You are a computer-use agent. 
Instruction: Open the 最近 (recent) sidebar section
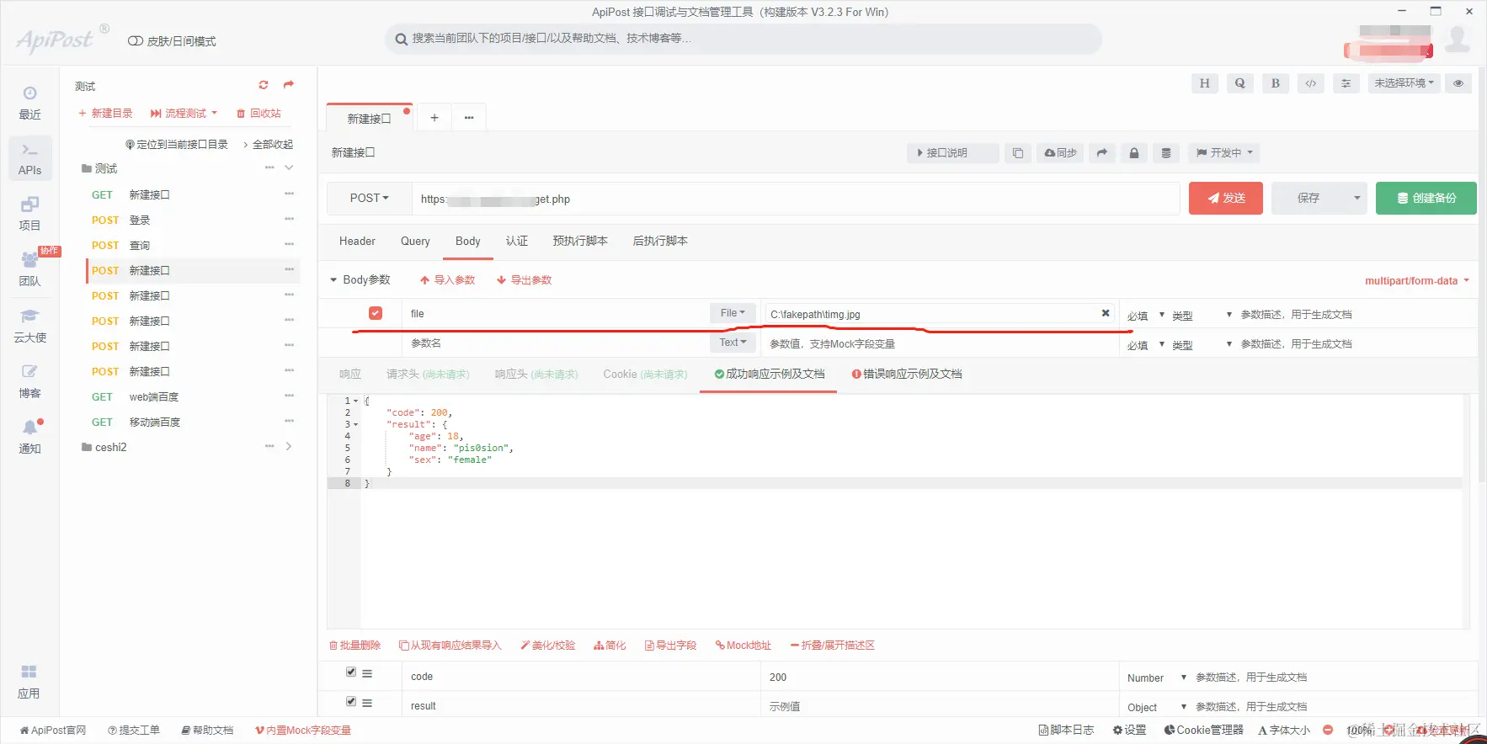(x=29, y=103)
